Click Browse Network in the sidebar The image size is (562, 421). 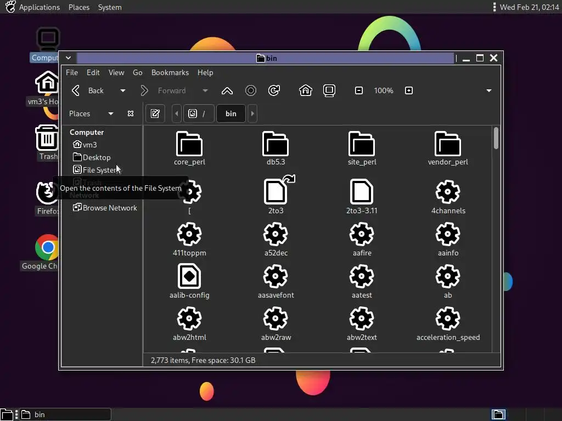[105, 208]
